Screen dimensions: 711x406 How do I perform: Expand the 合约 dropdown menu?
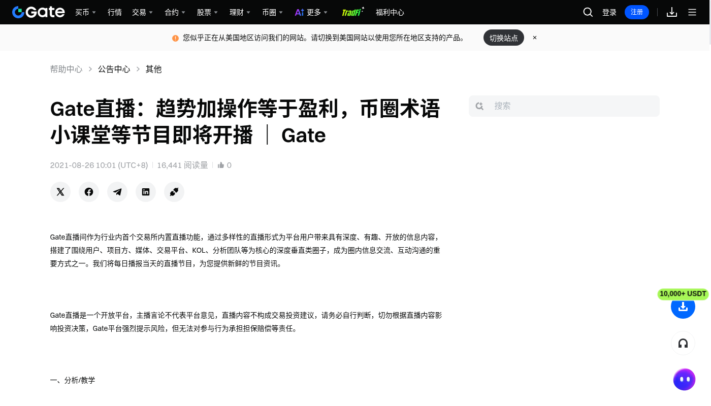pyautogui.click(x=175, y=12)
